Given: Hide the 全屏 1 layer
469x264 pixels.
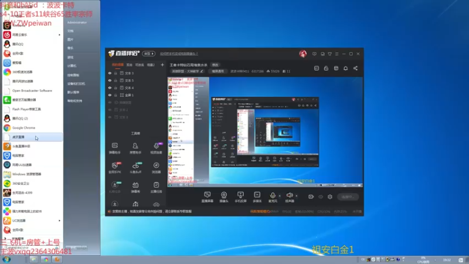Looking at the screenshot, I should pyautogui.click(x=110, y=95).
